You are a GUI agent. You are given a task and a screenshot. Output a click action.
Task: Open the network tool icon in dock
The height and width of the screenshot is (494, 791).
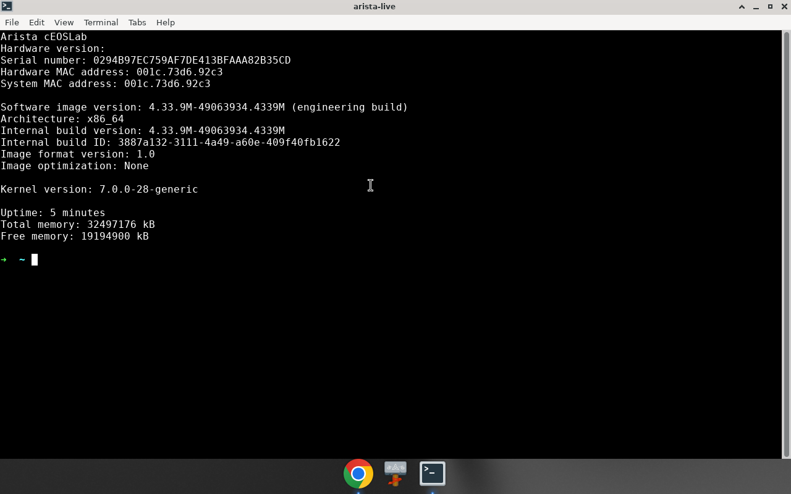(395, 474)
